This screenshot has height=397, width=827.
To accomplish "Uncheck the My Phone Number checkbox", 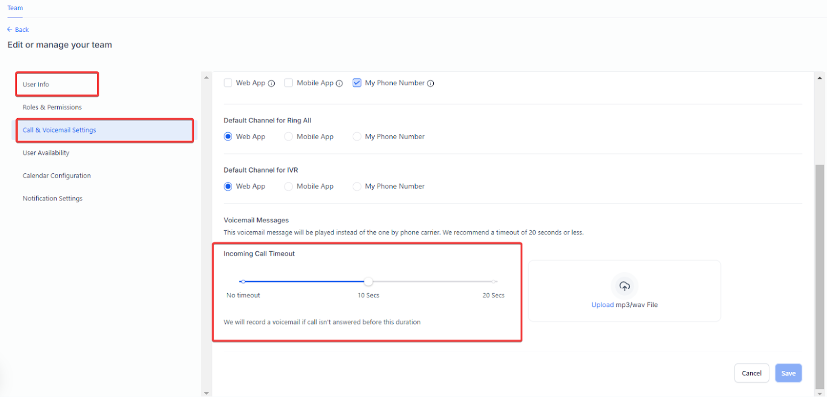I will coord(357,83).
